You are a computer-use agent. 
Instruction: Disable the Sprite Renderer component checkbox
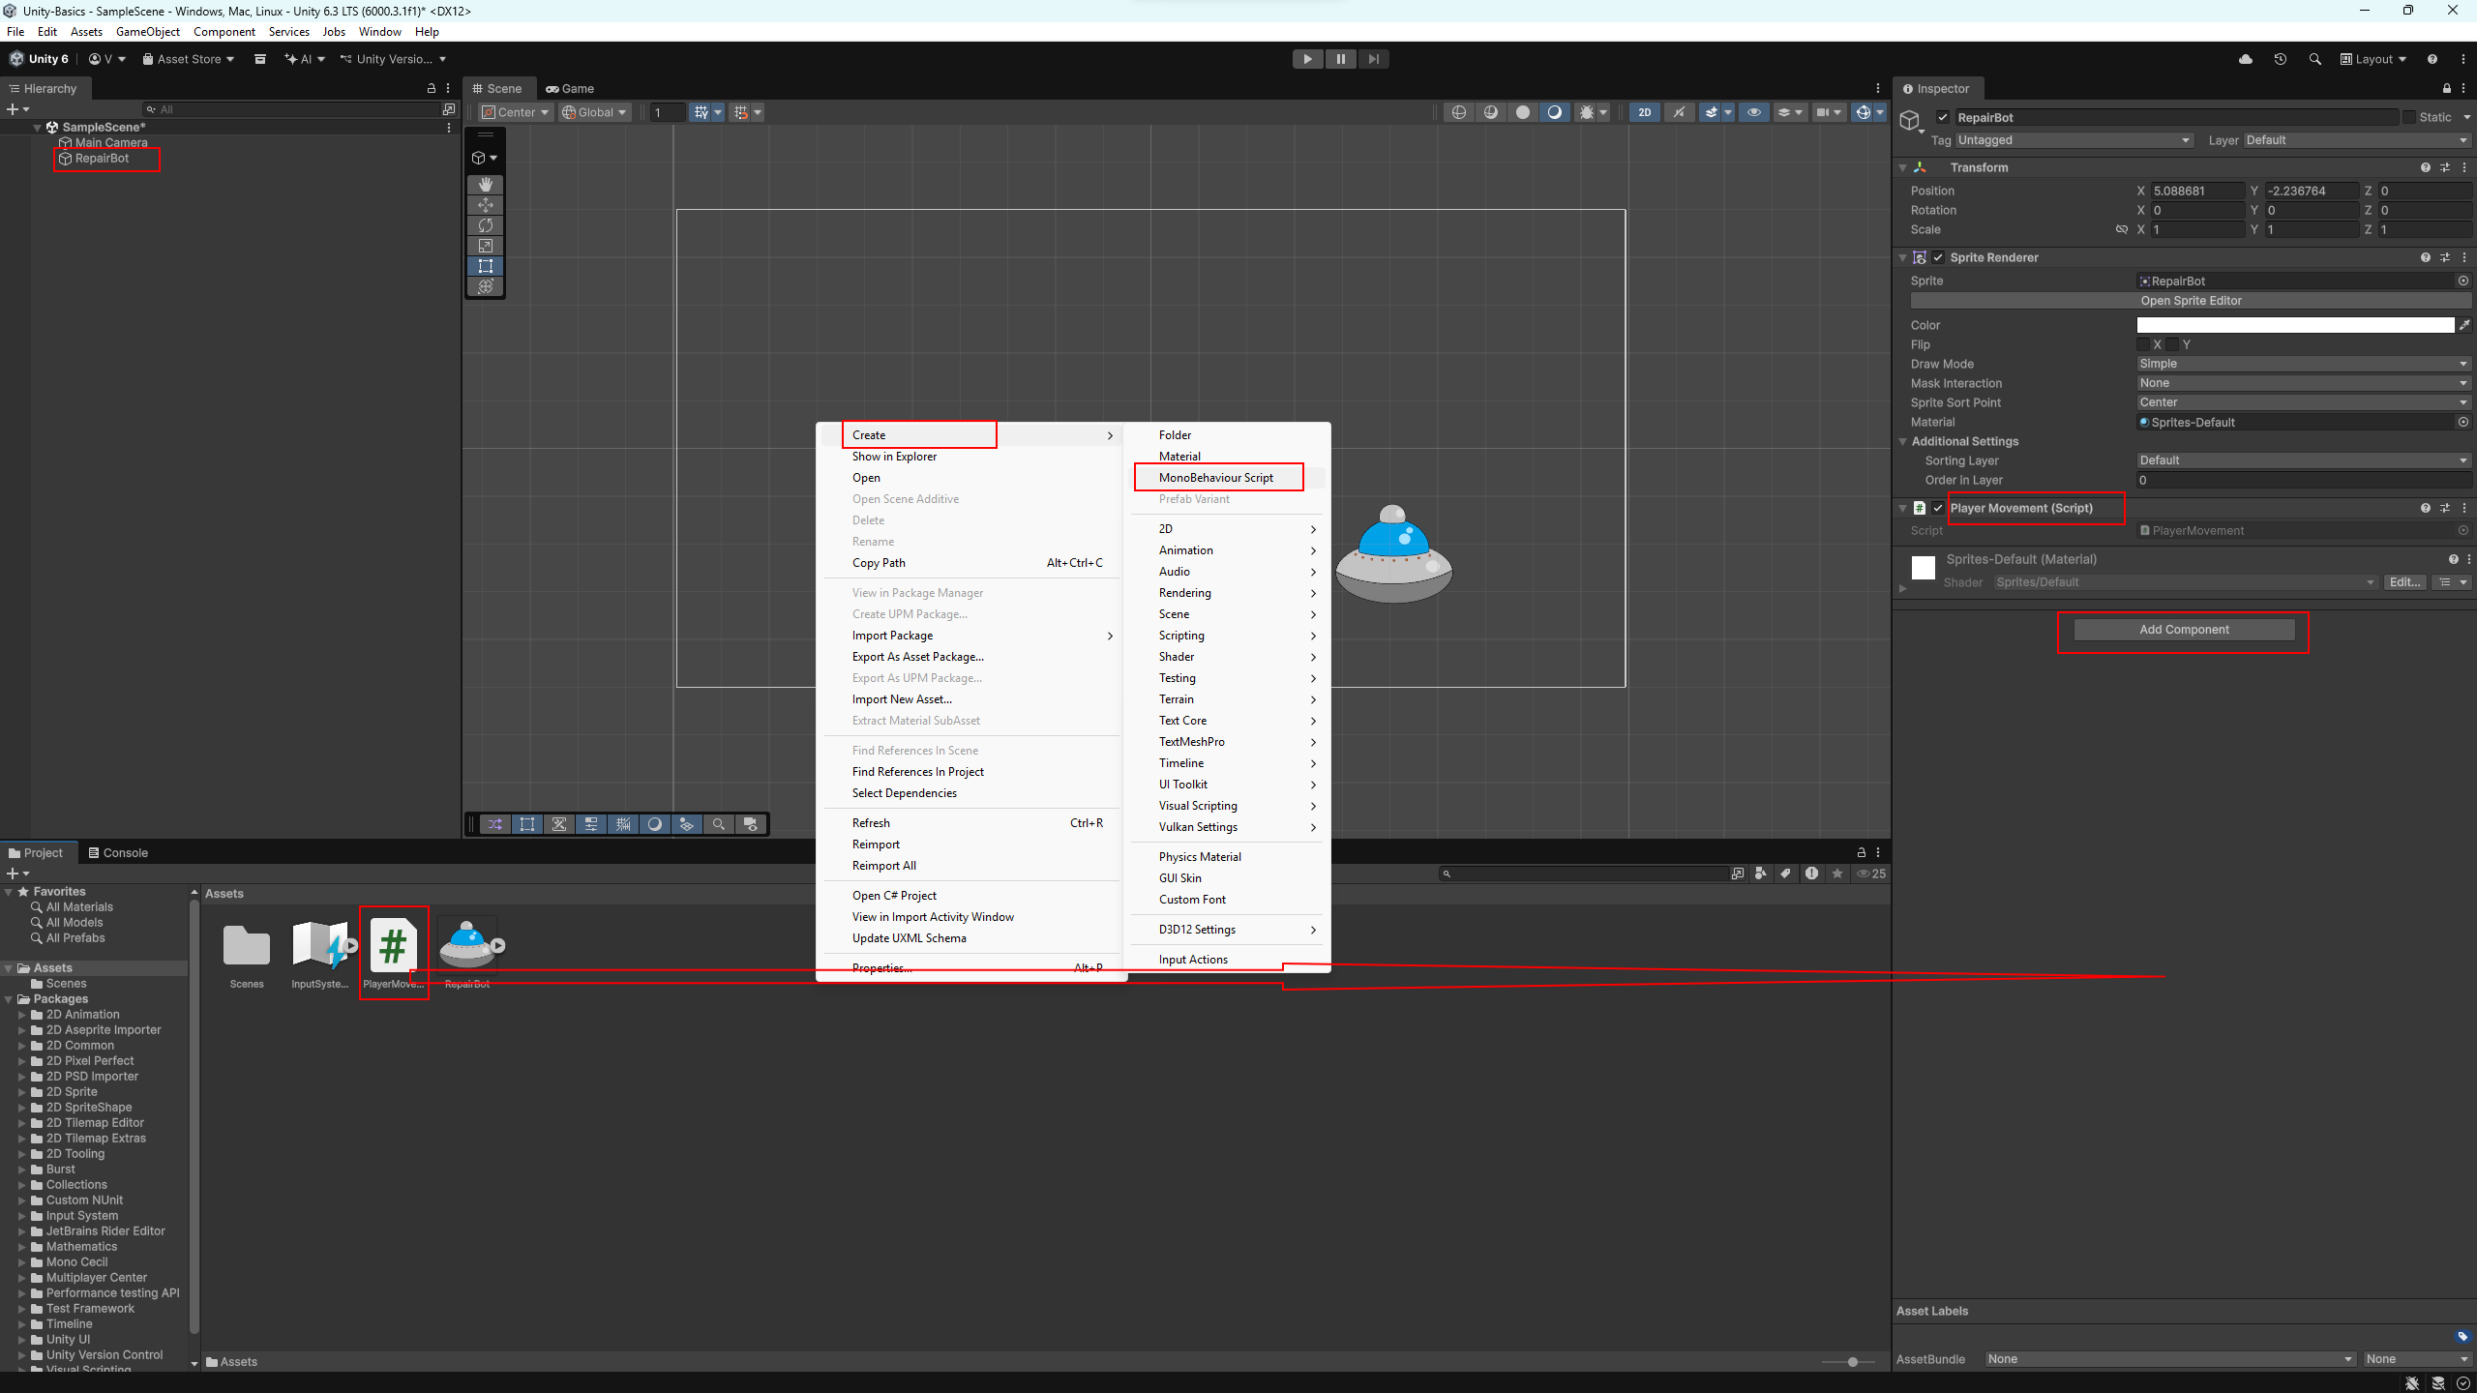pyautogui.click(x=1938, y=257)
